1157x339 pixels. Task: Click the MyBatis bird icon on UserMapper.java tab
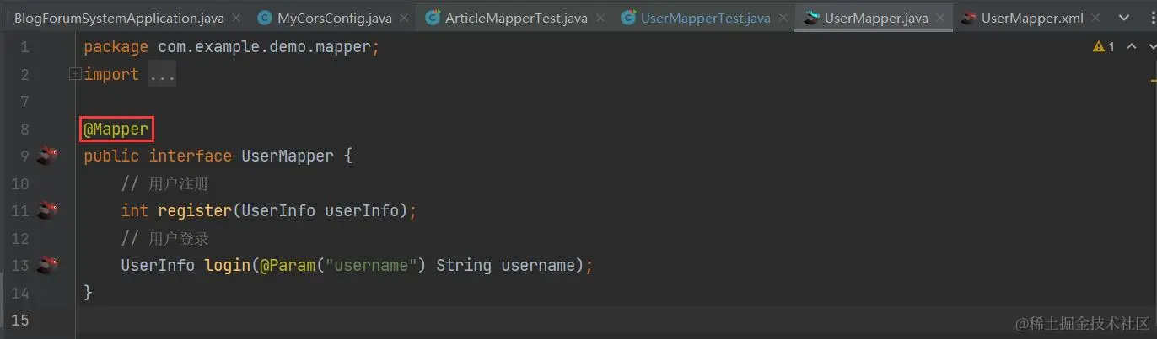[x=811, y=18]
